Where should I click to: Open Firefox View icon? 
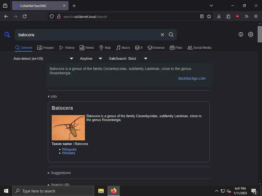click(5, 6)
